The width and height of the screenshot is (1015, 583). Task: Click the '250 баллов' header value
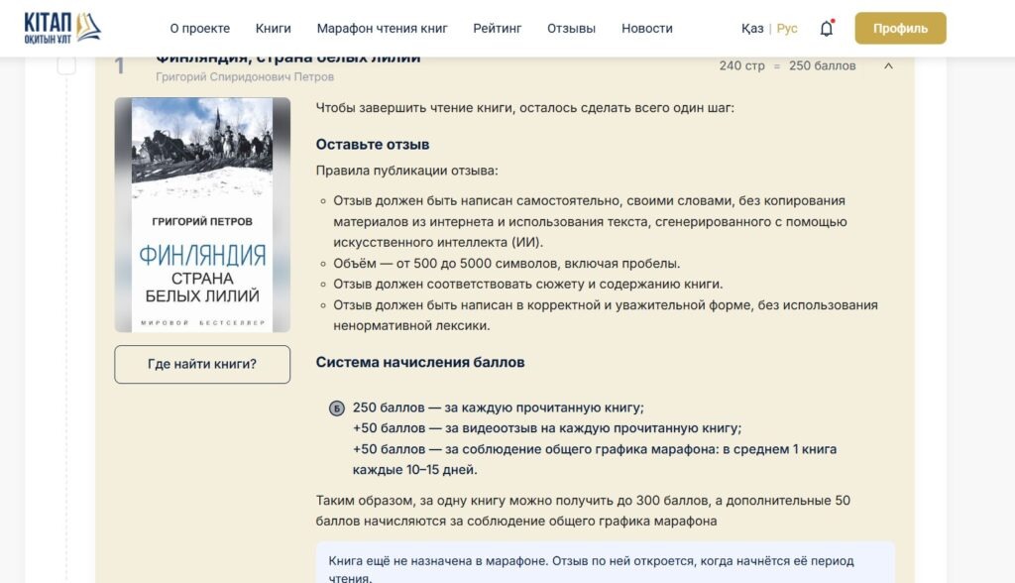pos(822,65)
